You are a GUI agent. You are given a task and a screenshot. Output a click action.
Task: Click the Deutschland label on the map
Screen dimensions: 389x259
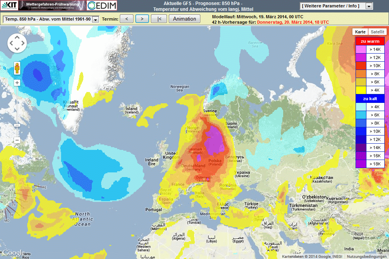[x=193, y=167]
